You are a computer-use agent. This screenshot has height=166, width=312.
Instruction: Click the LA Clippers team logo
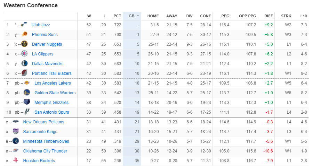point(24,54)
